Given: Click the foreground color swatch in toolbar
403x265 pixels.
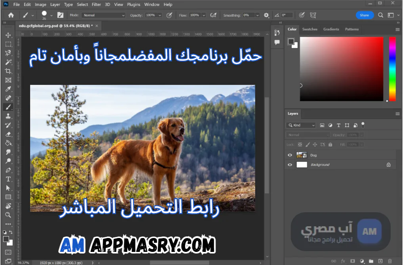Looking at the screenshot, I should [6, 239].
